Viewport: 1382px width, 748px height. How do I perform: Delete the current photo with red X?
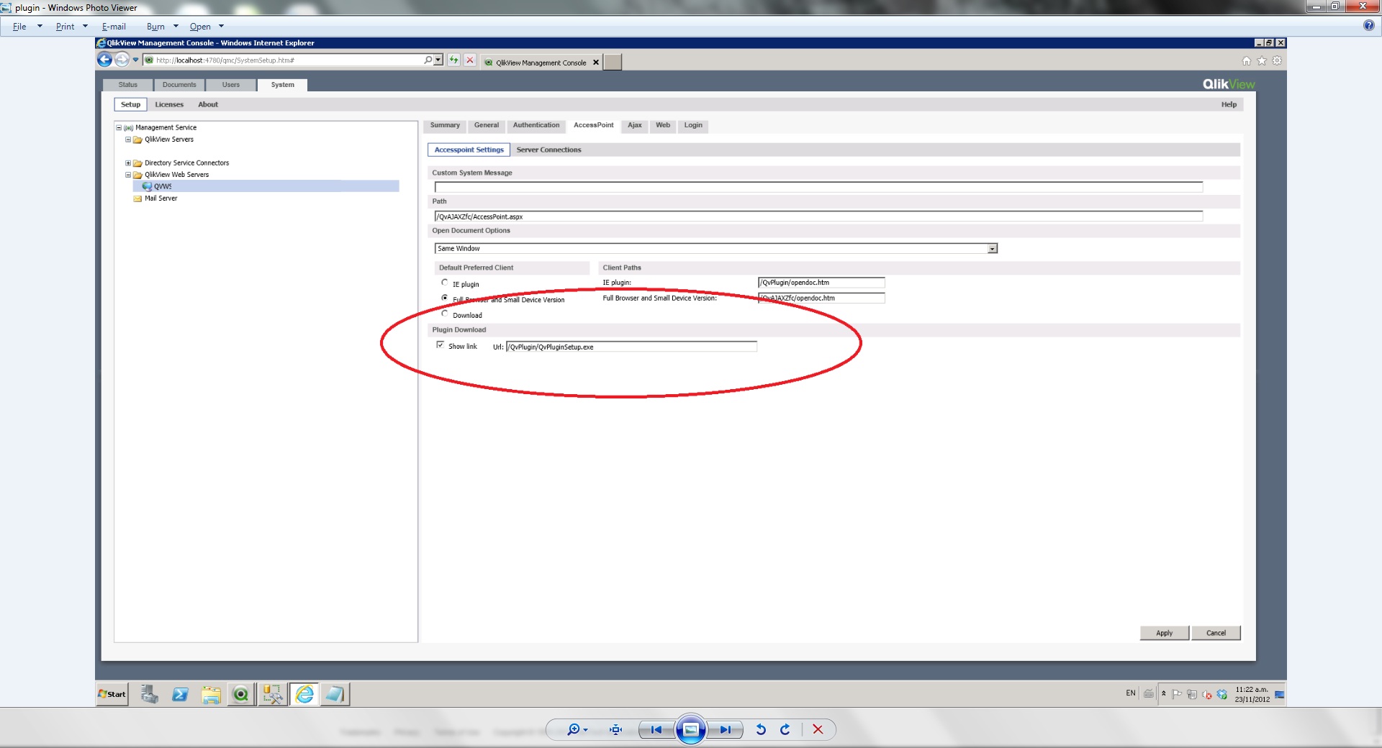[818, 729]
